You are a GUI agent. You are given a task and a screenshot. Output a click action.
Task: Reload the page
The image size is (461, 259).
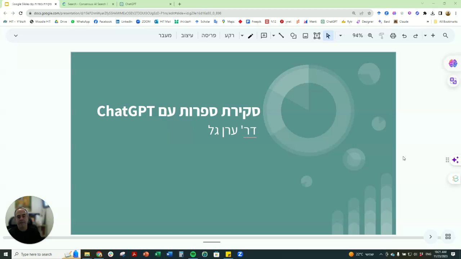[x=21, y=13]
